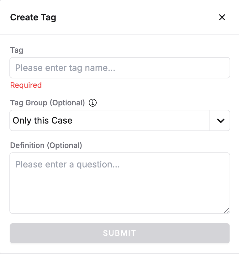Click the Tag Group info icon
239x254 pixels.
[93, 103]
